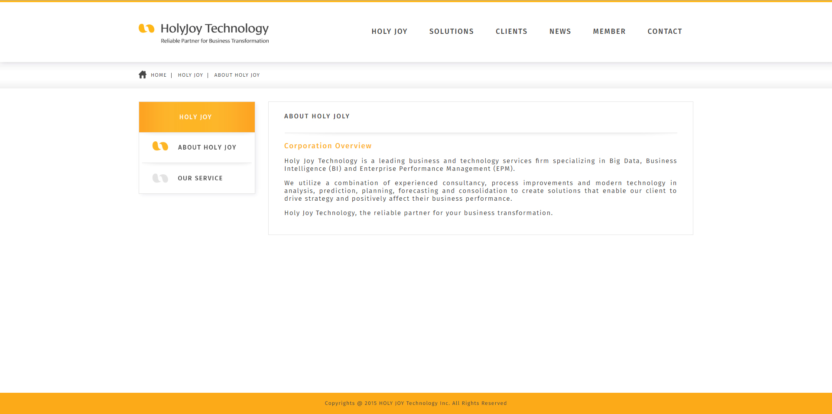Click the ABOUT HOLY JOY breadcrumb link
Screen dimensions: 832x414
(237, 75)
